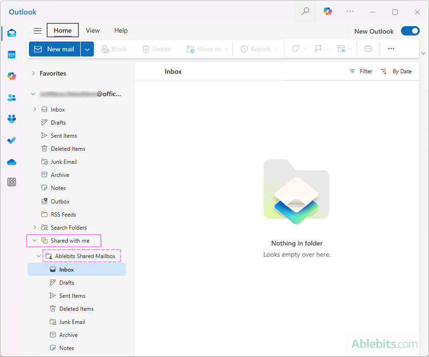Collapse the @offic... account folder list
This screenshot has width=429, height=357.
(x=34, y=94)
